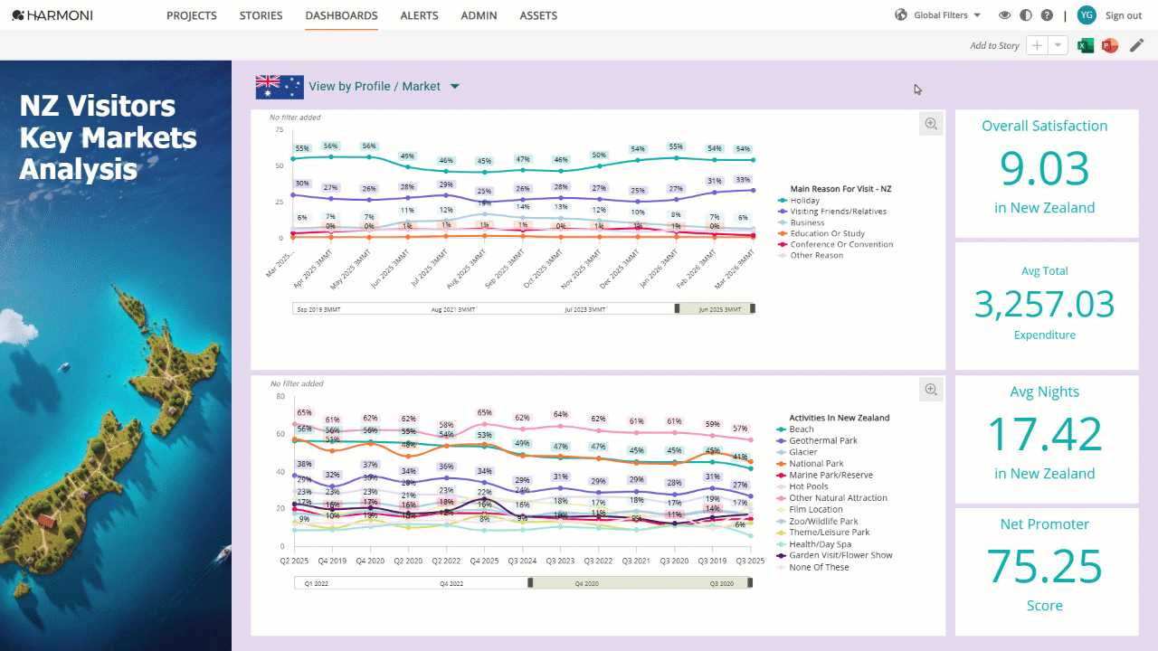
Task: Click the Holiday 55% label at Jan 2026
Action: (676, 146)
